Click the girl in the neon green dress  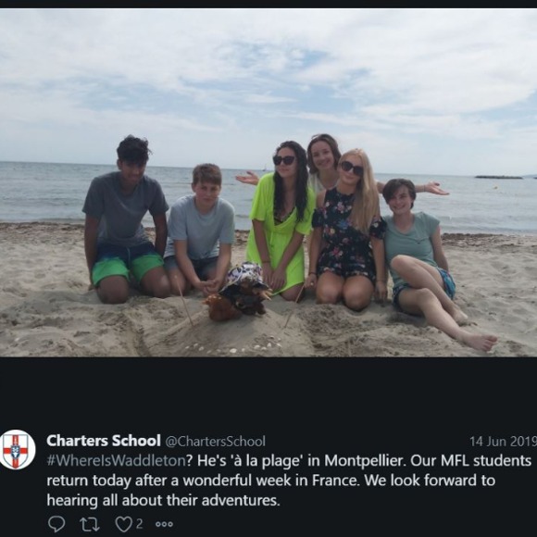(x=281, y=219)
